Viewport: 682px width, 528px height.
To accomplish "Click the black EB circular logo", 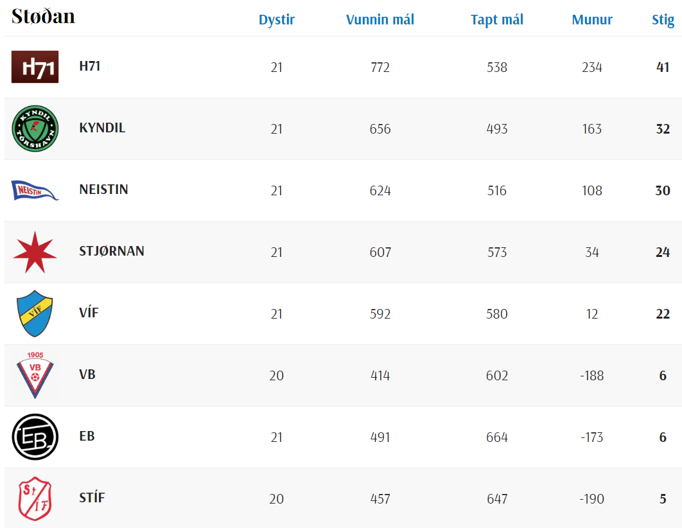I will pyautogui.click(x=35, y=437).
